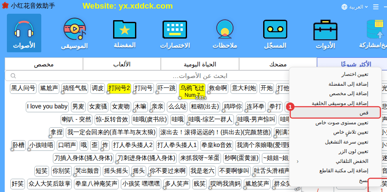The height and width of the screenshot is (192, 387).
Task: Play the 男麦 sound button
Action: coord(78,107)
